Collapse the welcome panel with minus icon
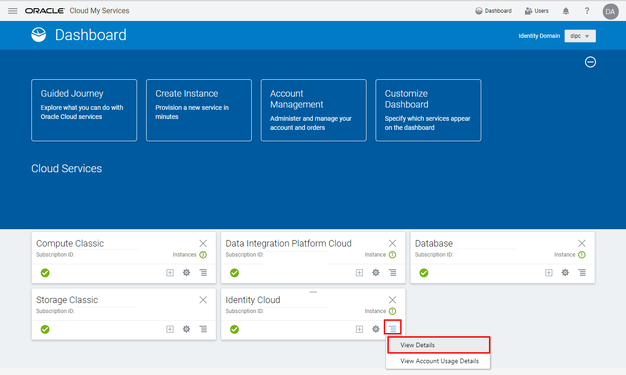This screenshot has width=626, height=375. click(x=590, y=62)
